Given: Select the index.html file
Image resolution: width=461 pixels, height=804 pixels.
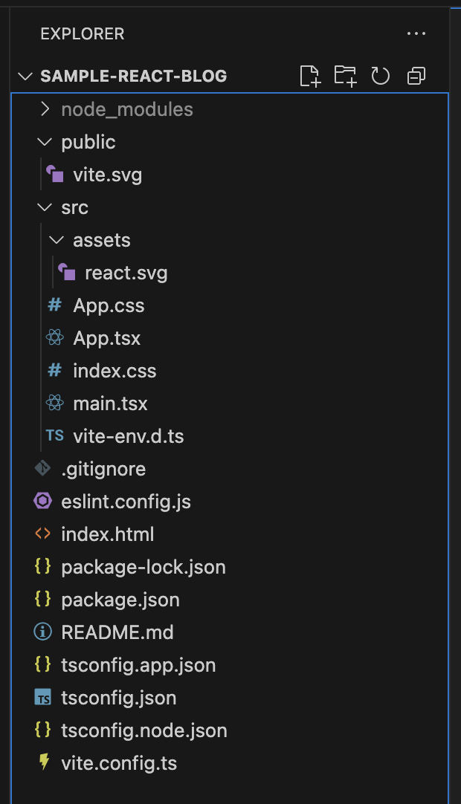Looking at the screenshot, I should pyautogui.click(x=108, y=534).
